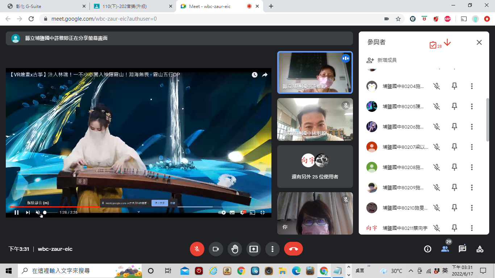The height and width of the screenshot is (278, 495).
Task: Open more options for 埔鹽國中80207梁以
Action: pos(472,147)
